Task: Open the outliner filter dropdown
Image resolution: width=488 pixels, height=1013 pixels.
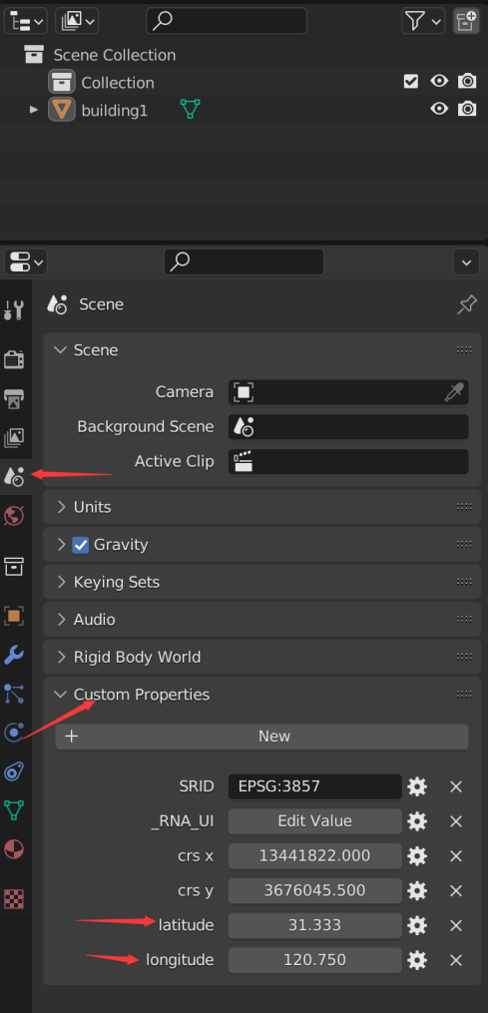Action: 423,21
